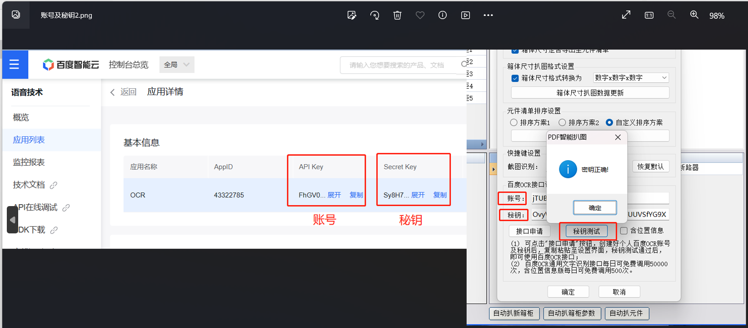Image resolution: width=748 pixels, height=328 pixels.
Task: Click the 百度智能云 logo
Action: [70, 65]
